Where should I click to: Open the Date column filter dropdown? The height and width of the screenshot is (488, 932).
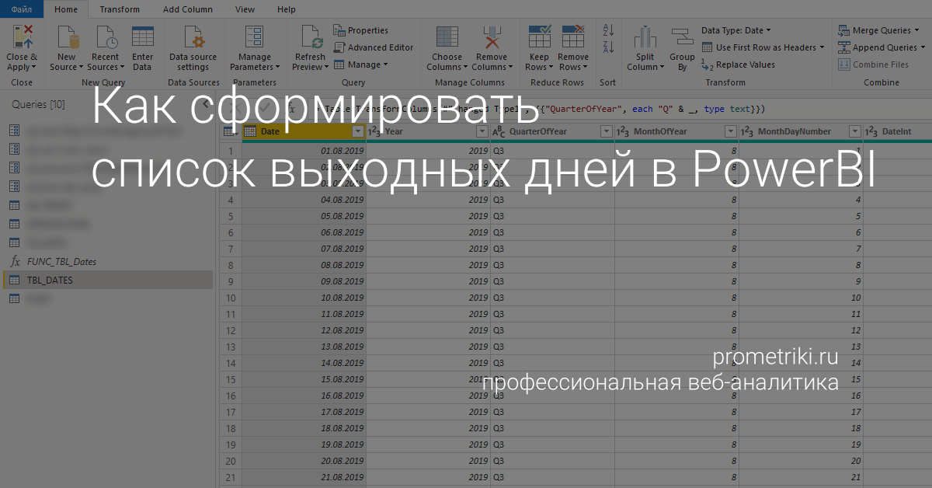coord(357,131)
